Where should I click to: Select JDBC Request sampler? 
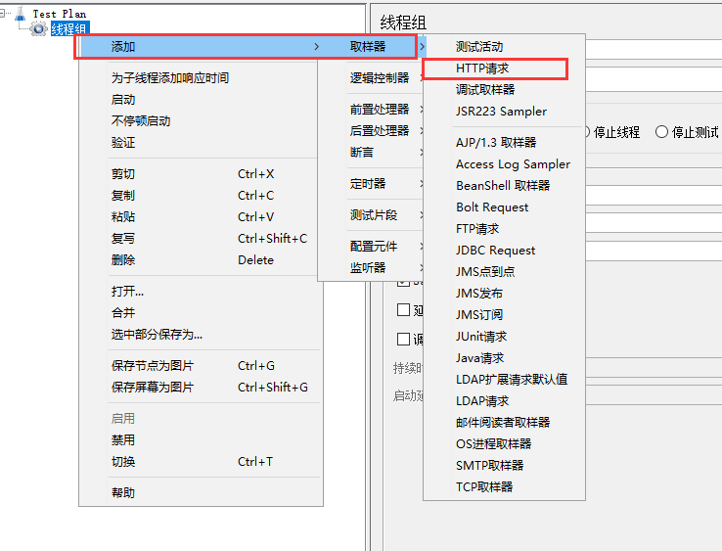pos(504,251)
